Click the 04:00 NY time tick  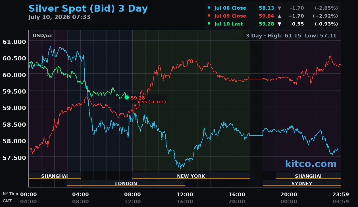pyautogui.click(x=80, y=195)
